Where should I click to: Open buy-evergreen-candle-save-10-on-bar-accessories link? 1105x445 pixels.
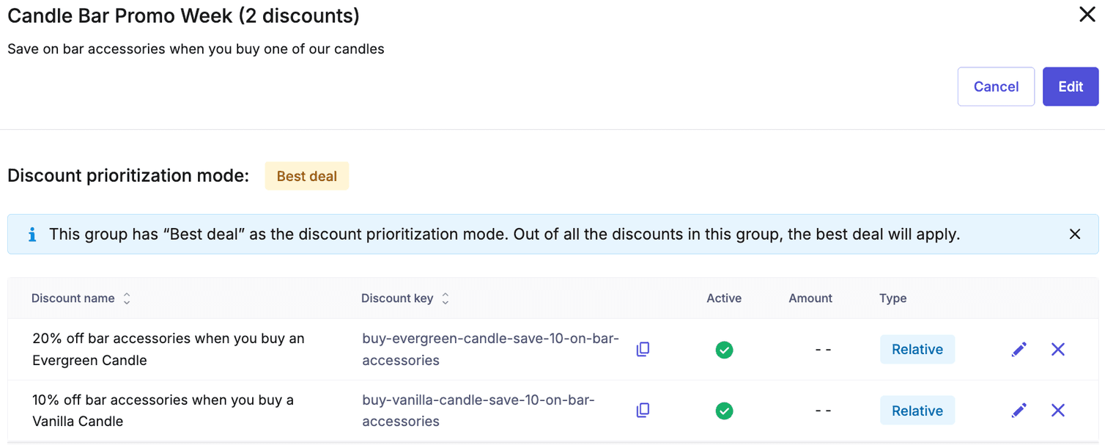point(490,349)
